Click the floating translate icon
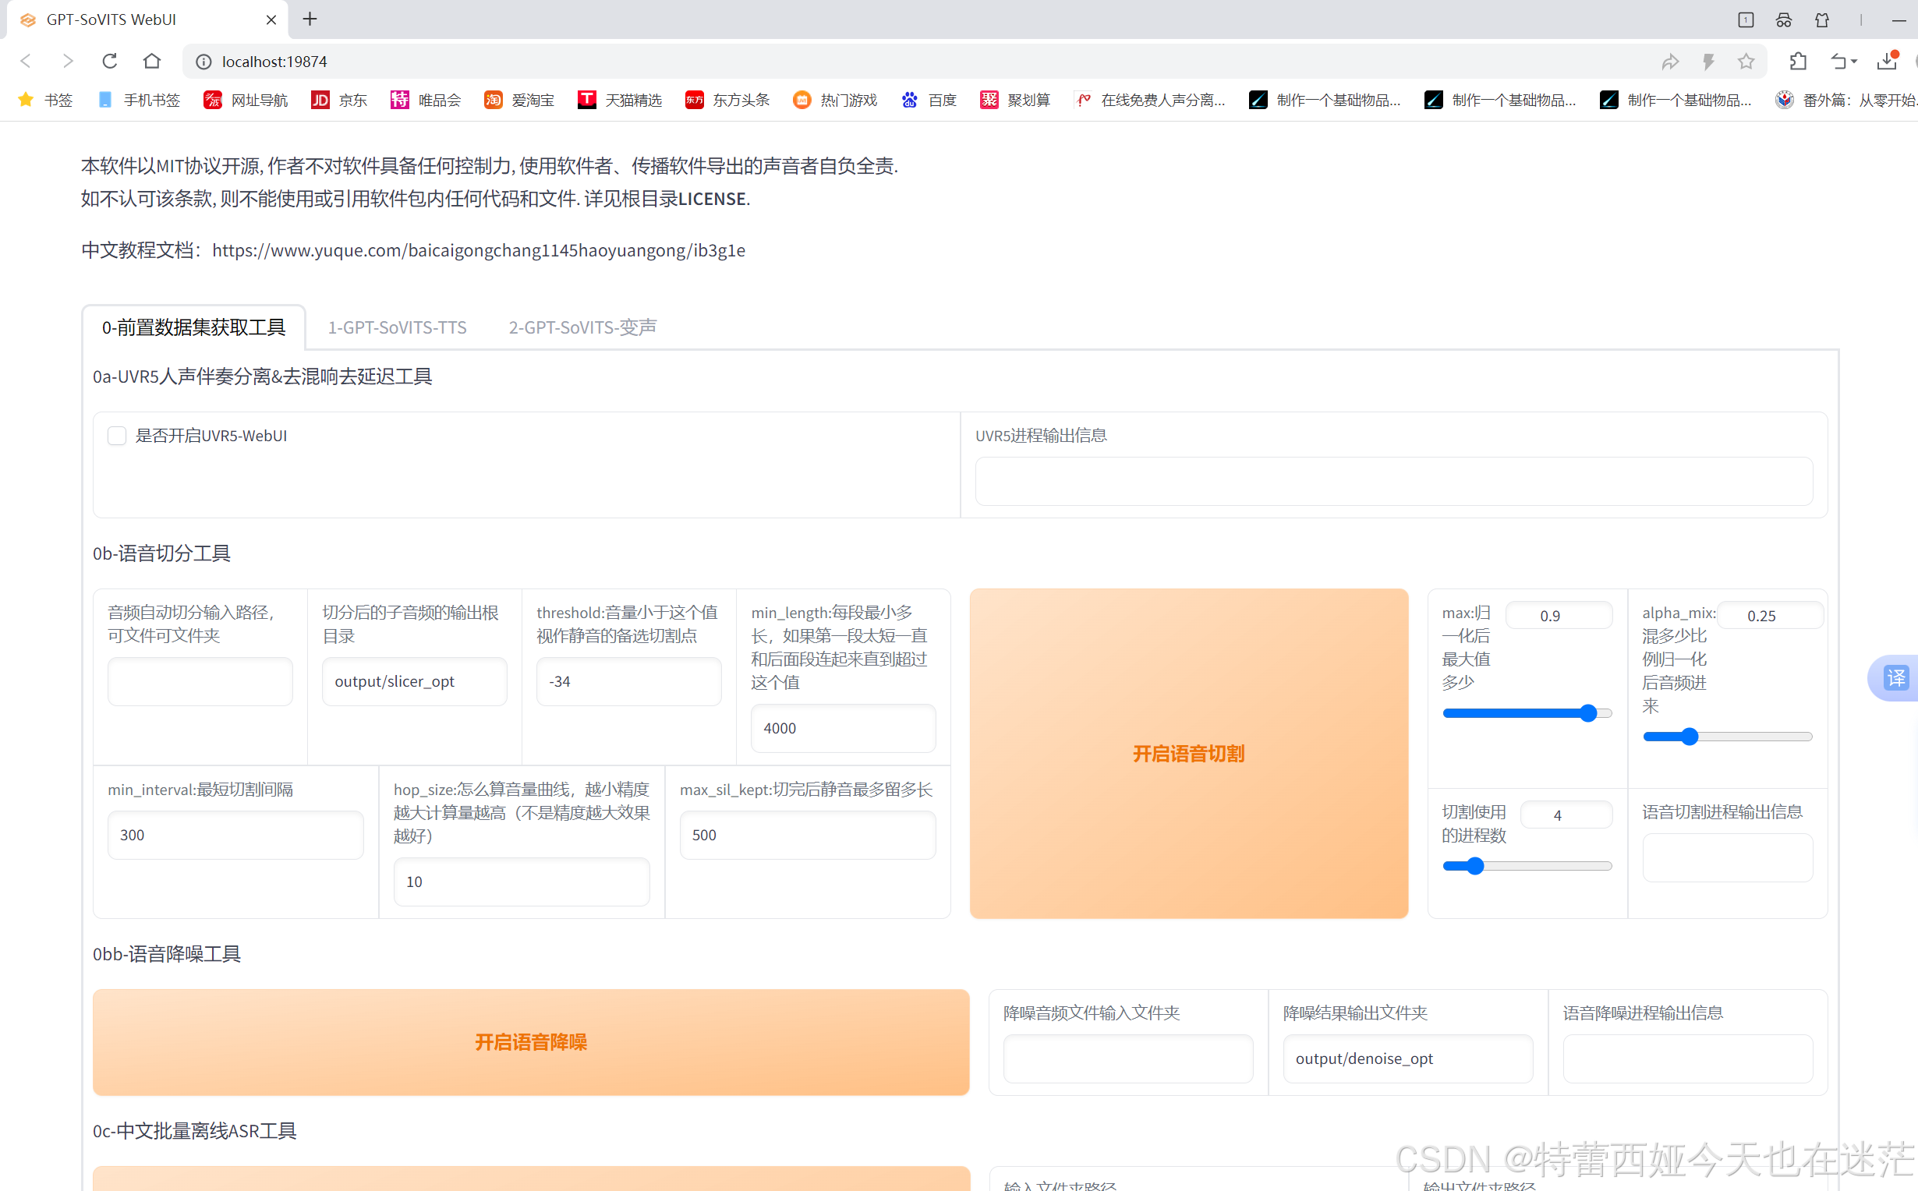The width and height of the screenshot is (1918, 1191). click(x=1895, y=677)
